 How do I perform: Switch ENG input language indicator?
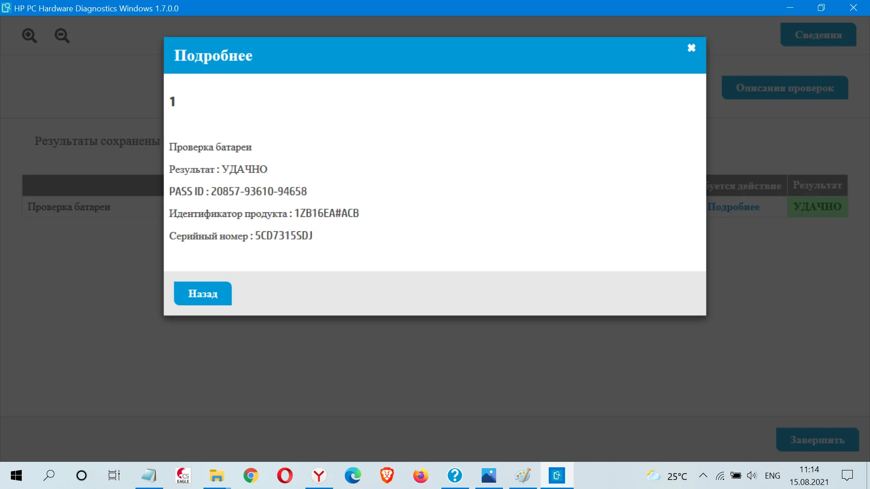pyautogui.click(x=772, y=475)
